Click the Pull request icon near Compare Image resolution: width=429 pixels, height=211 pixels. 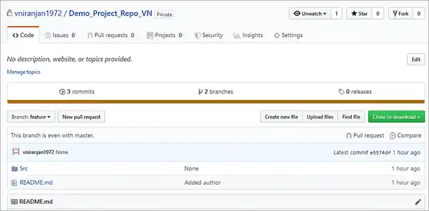point(349,136)
